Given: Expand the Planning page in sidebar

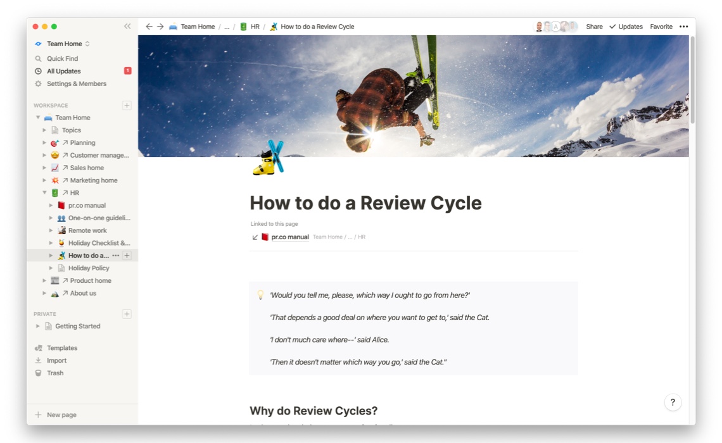Looking at the screenshot, I should [44, 143].
